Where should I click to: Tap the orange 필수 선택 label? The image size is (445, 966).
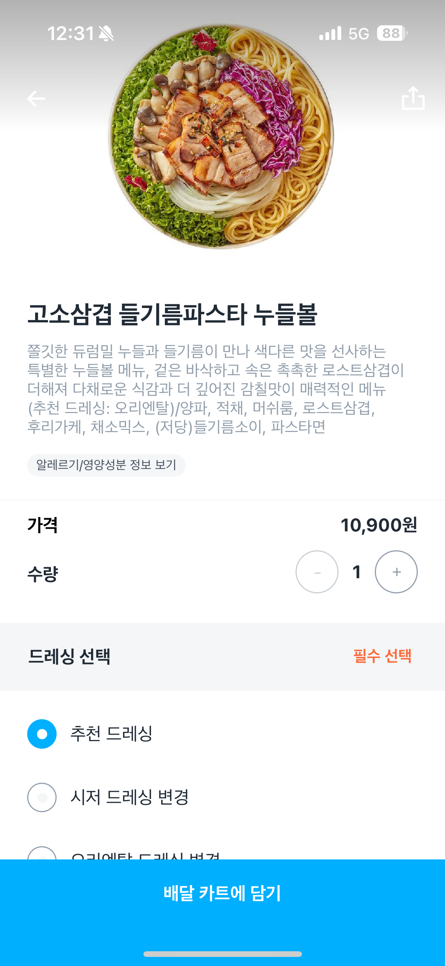[382, 656]
